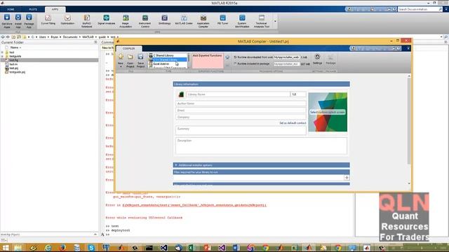Open Internet Explorer from the taskbar

click(x=48, y=247)
